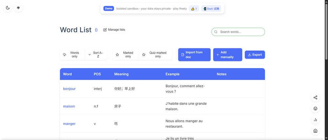The height and width of the screenshot is (140, 328).
Task: Click the cloud icon in Words only
Action: 64,55
